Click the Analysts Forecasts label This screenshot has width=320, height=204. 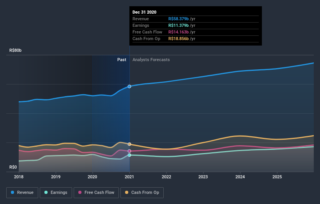151,60
